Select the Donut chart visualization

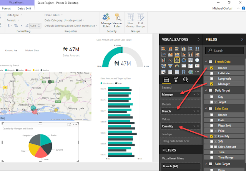184,60
